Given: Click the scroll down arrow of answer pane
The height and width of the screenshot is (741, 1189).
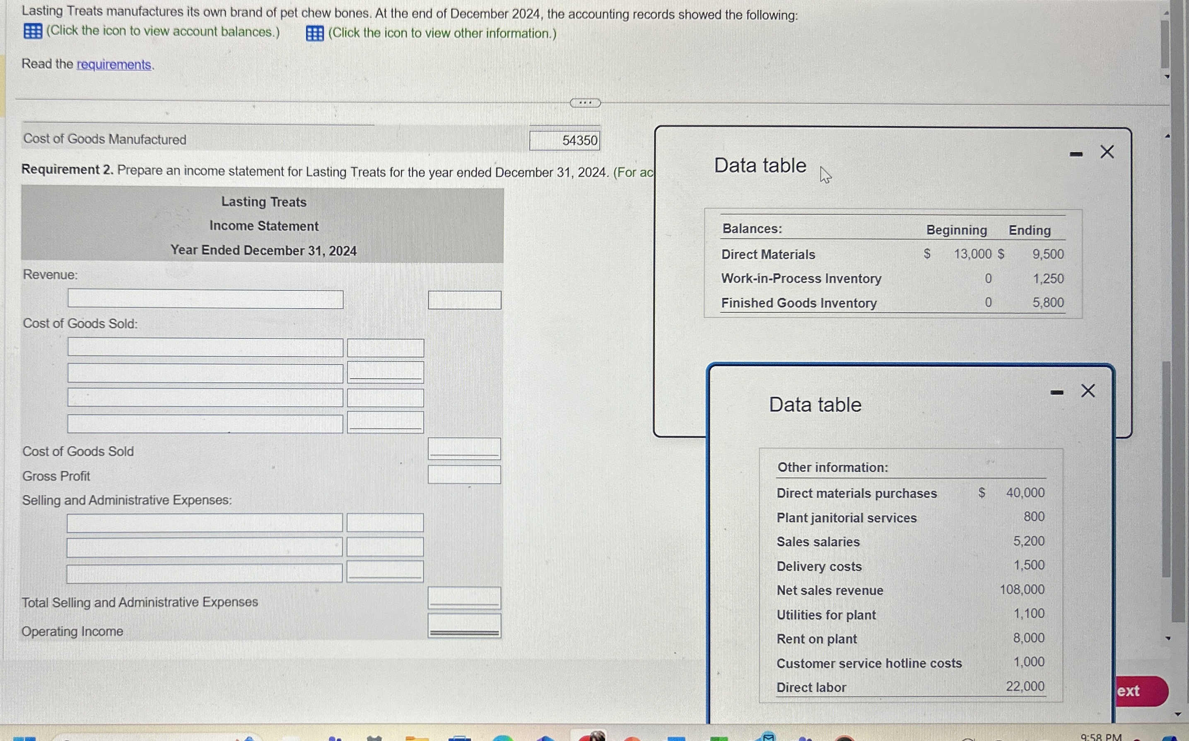Looking at the screenshot, I should [x=1167, y=638].
